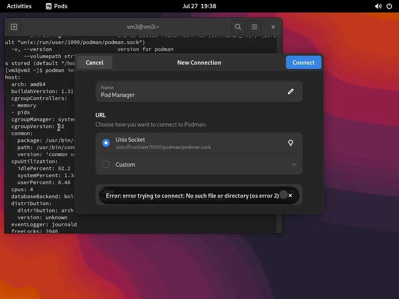Click the 'userPercent: 6.46' terminal line
399x299 pixels.
[x=44, y=182]
